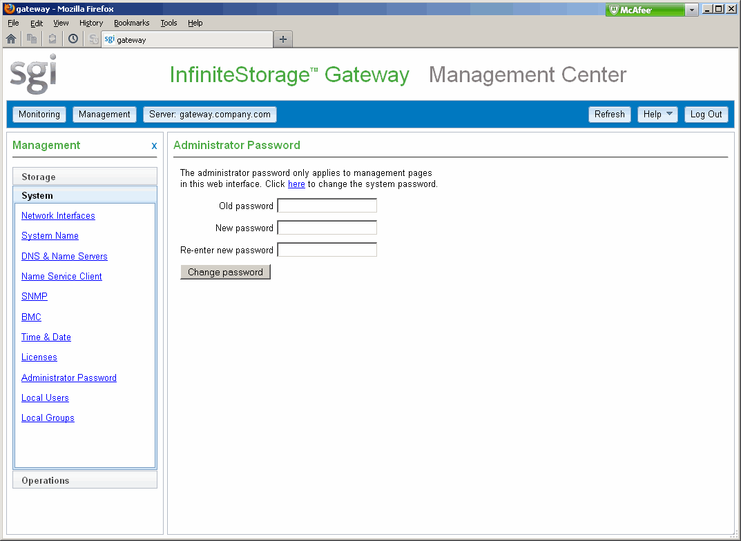Click the clipboard toolbar icon
Viewport: 741px width, 541px height.
click(x=52, y=39)
